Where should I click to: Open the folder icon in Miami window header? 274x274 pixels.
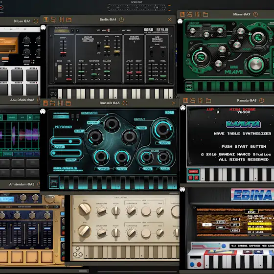[205, 14]
